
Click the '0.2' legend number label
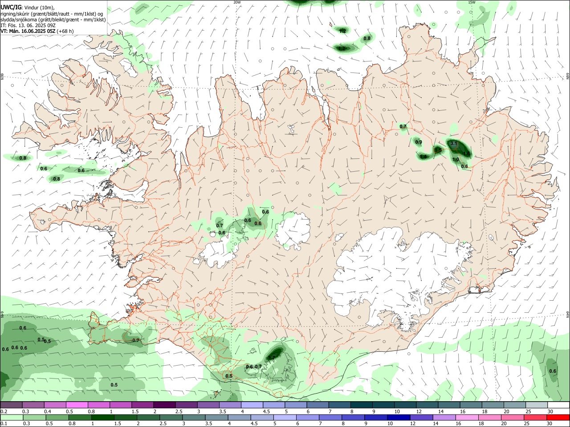coord(4,411)
